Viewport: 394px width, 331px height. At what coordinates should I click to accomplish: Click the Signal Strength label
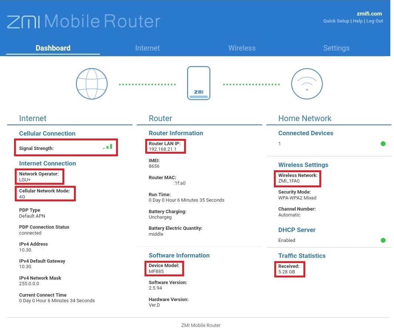[x=37, y=148]
